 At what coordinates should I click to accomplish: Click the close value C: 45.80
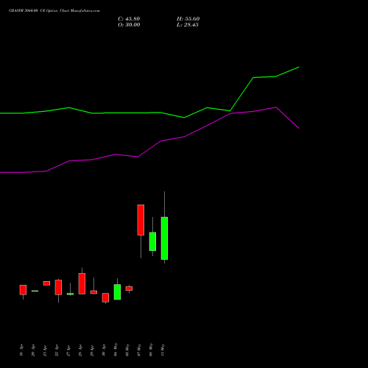(129, 19)
